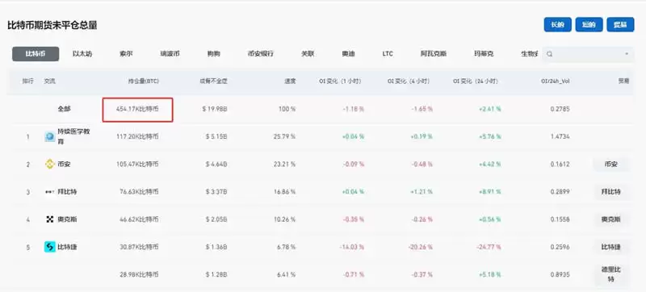The width and height of the screenshot is (646, 292).
Task: Click the 76.63K比特币 cell
Action: pyautogui.click(x=139, y=192)
